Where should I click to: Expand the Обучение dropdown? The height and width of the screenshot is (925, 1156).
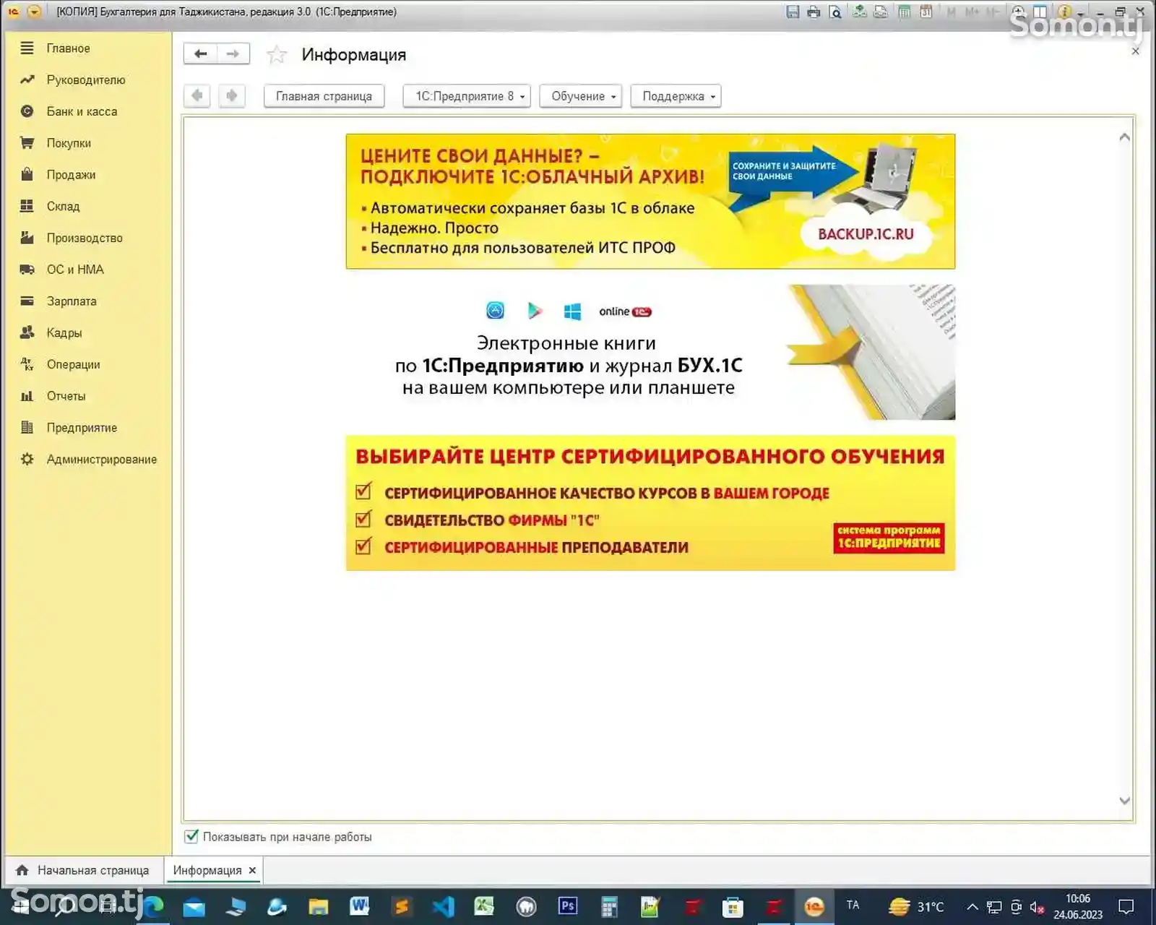pyautogui.click(x=581, y=96)
